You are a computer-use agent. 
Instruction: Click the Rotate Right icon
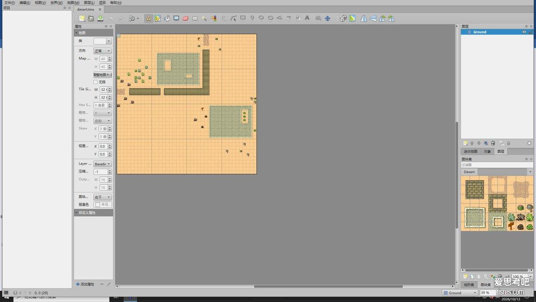pyautogui.click(x=391, y=18)
